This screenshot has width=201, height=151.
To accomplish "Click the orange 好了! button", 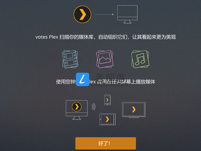I will click(x=106, y=143).
